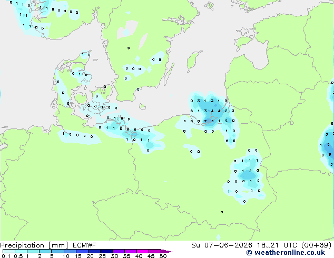Click the legend value "30"
The image size is (334, 258).
pyautogui.click(x=114, y=256)
